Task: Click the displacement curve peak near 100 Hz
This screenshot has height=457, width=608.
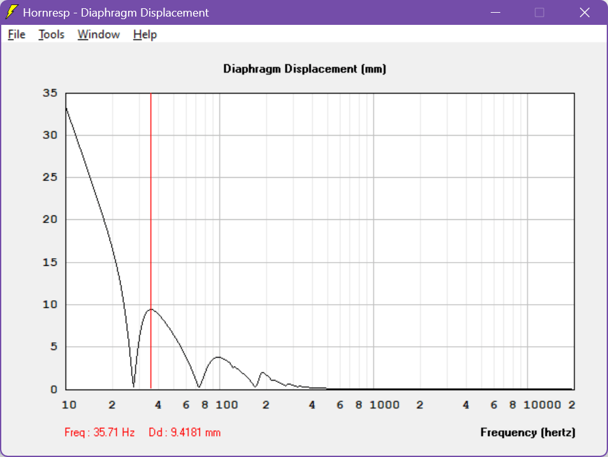Action: pos(219,357)
